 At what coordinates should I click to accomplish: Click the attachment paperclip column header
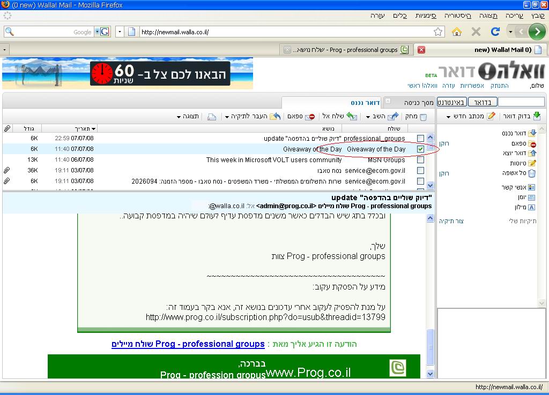click(x=7, y=128)
